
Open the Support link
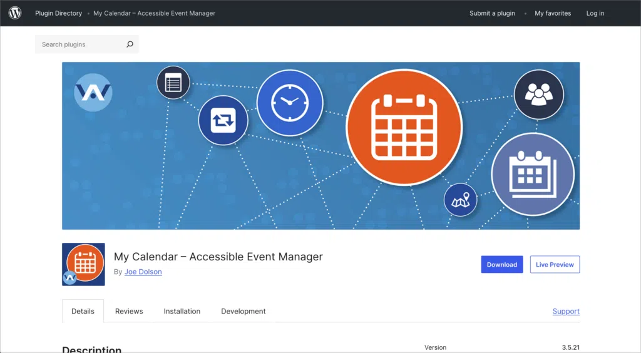coord(566,311)
